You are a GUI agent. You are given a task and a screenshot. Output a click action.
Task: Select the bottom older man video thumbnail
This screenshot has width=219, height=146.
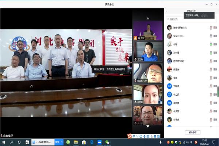click(148, 115)
